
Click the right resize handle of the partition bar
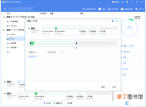[76, 43]
